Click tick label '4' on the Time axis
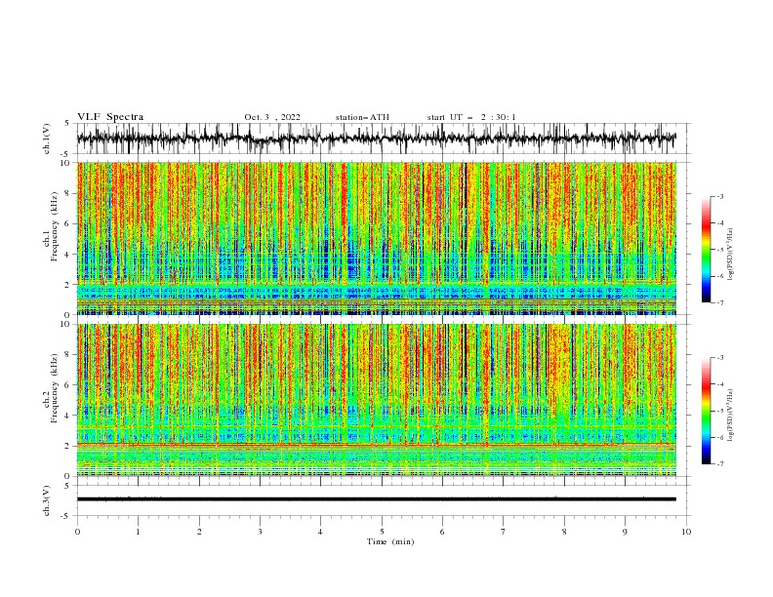Viewport: 773px width, 597px height. [320, 532]
